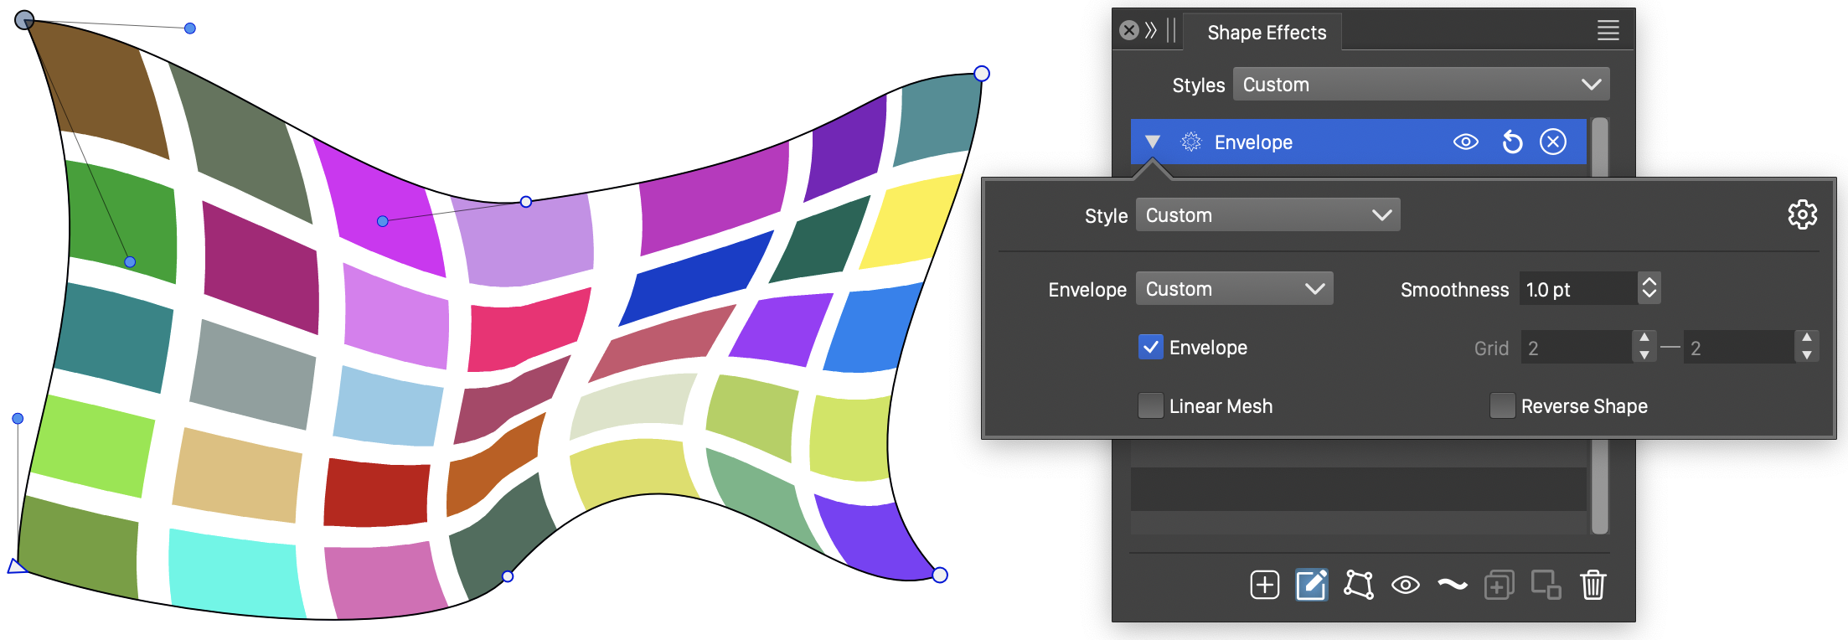Enable the Reverse Shape checkbox

click(1502, 406)
